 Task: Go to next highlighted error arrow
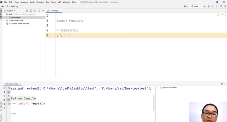225,15
